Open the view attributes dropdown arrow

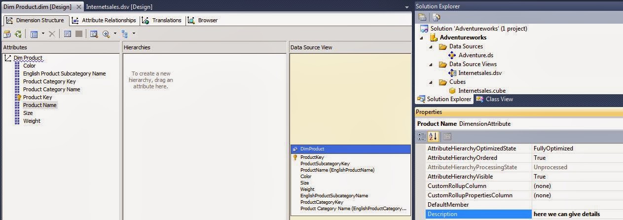point(42,34)
